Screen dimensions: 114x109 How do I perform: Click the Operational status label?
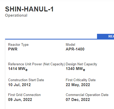pos(16,15)
